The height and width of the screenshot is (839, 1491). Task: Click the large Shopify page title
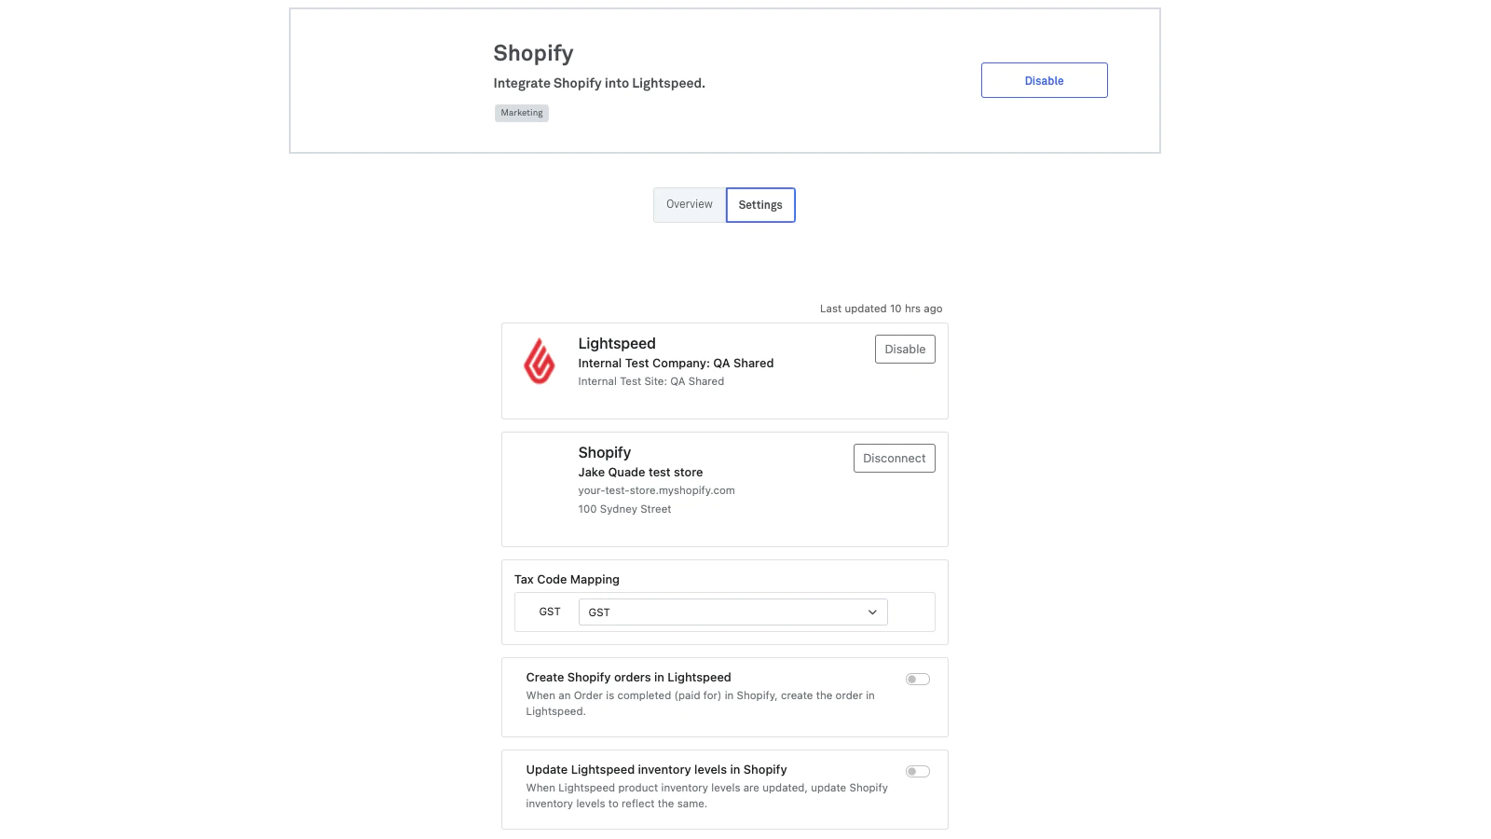tap(533, 53)
